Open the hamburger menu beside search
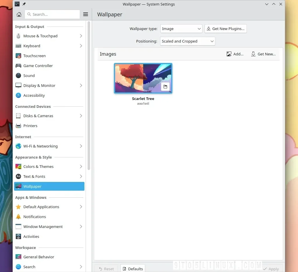 [86, 14]
